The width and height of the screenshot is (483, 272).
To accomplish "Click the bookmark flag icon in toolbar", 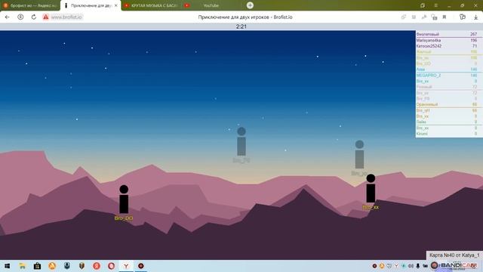I will click(x=445, y=17).
